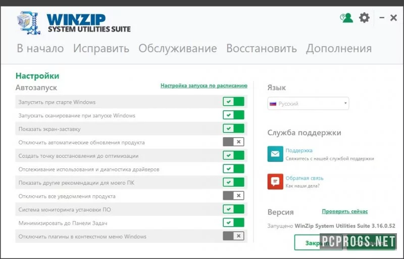404x259 pixels.
Task: Enable 'Отключить плагины в контекстном меню Windows'
Action: 233,236
